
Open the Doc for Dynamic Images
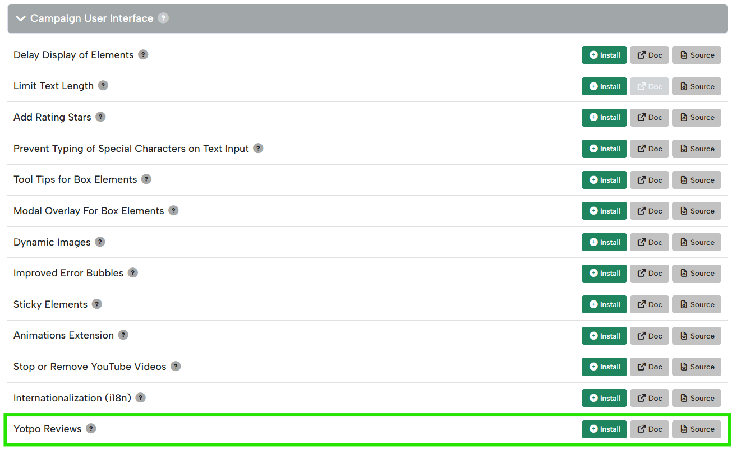click(x=649, y=242)
